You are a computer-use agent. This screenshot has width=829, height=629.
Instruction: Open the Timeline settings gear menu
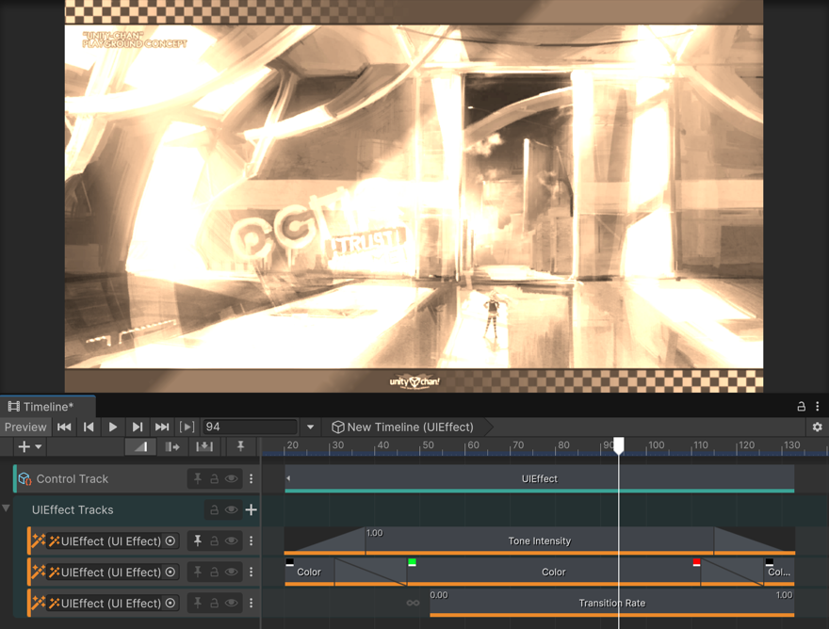818,427
